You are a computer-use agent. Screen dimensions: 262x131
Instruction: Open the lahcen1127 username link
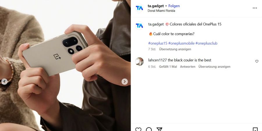(x=157, y=60)
